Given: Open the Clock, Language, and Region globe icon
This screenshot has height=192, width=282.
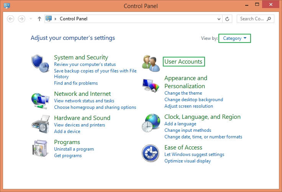Looking at the screenshot, I should click(151, 123).
